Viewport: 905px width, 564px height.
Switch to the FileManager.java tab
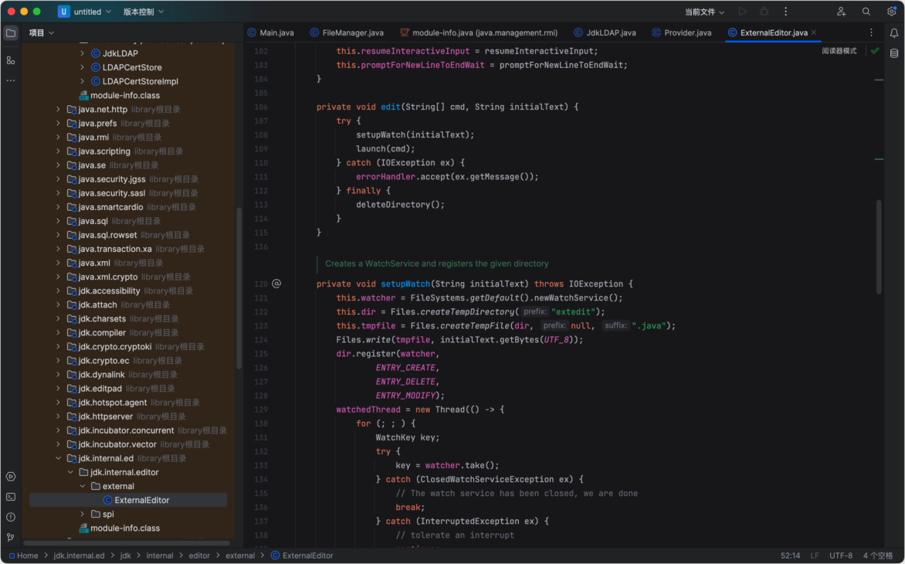[x=347, y=33]
